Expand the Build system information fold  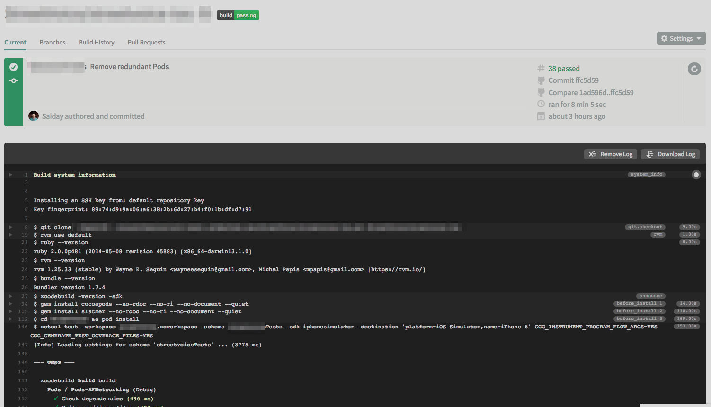click(10, 175)
